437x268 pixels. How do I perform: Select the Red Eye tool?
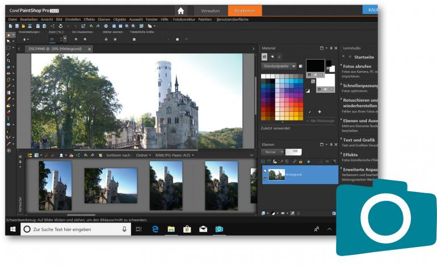tap(9, 73)
